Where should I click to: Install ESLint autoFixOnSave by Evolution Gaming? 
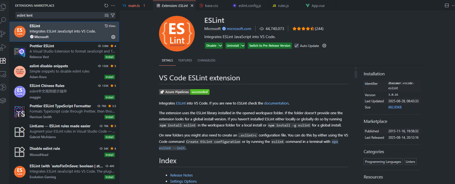(x=109, y=177)
